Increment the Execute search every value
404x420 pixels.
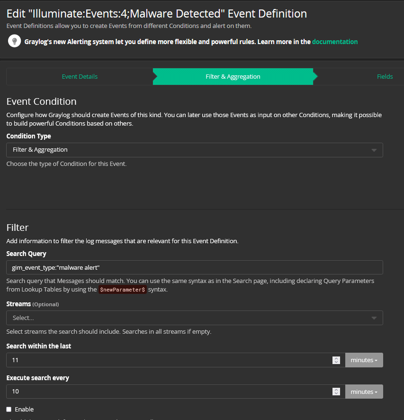coord(336,389)
